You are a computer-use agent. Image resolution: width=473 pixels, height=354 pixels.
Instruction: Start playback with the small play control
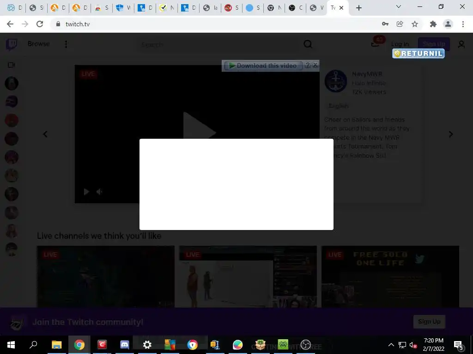(86, 192)
